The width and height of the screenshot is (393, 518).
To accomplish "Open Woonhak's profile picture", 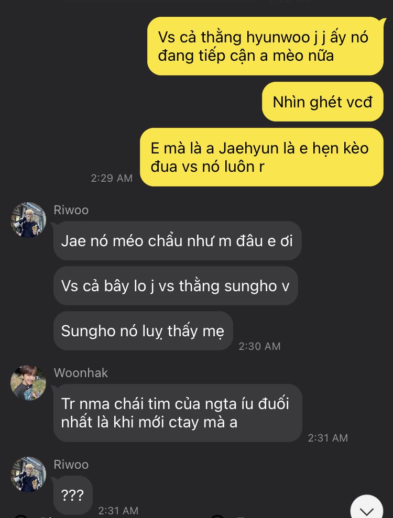I will point(28,382).
